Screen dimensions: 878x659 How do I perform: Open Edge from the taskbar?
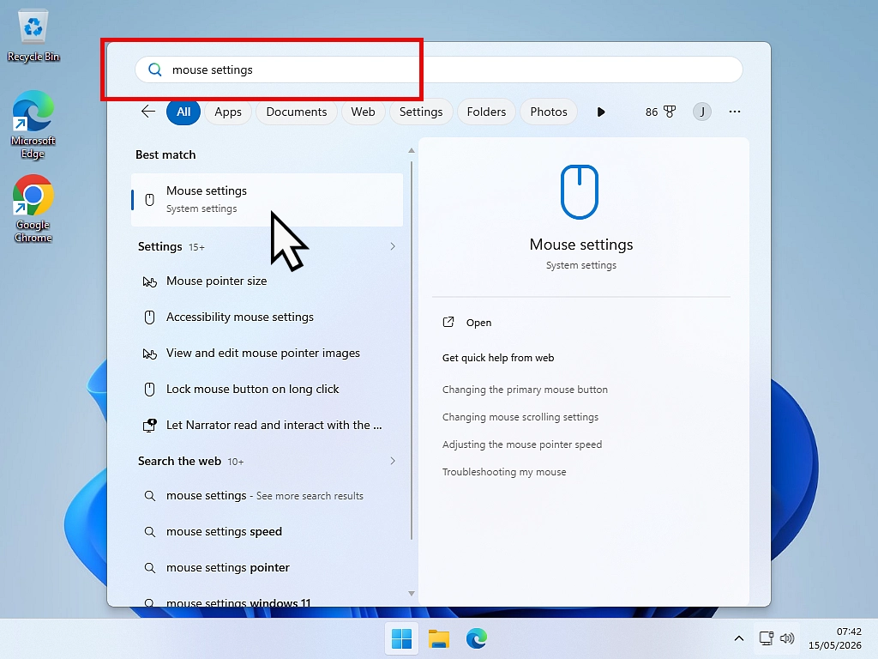coord(477,638)
